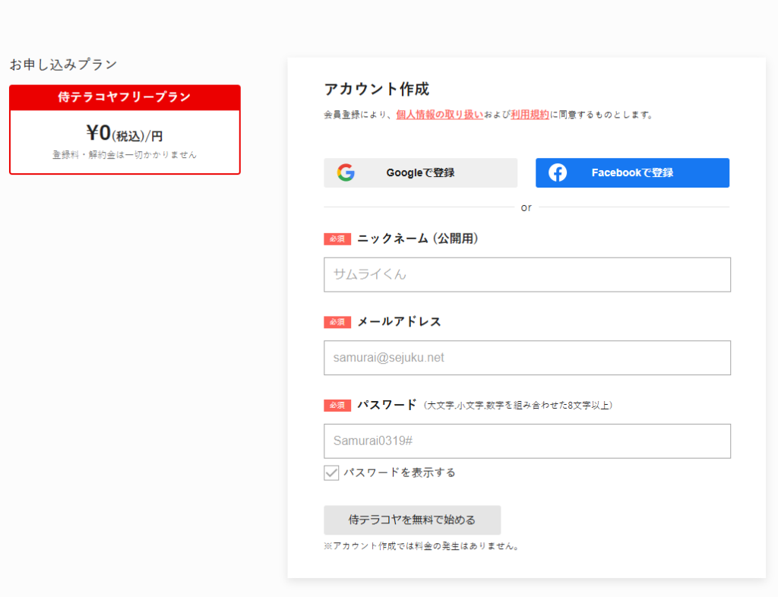Register using the Facebookで登録 button

click(x=632, y=172)
